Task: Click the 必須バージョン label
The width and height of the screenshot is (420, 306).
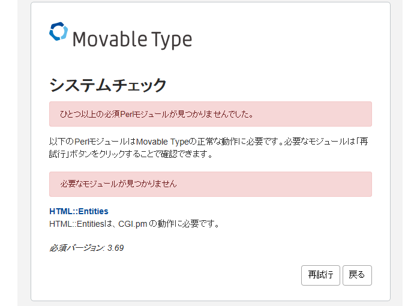Action: tap(77, 248)
